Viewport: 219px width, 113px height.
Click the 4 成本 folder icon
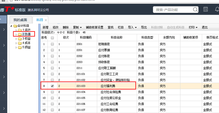click(20, 43)
